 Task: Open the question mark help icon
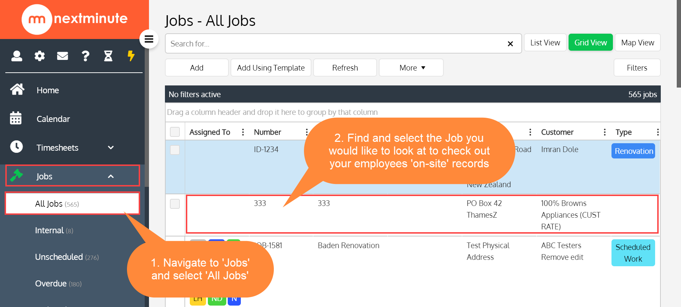click(x=85, y=56)
